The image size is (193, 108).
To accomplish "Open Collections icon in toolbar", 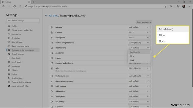I will point(178,6).
